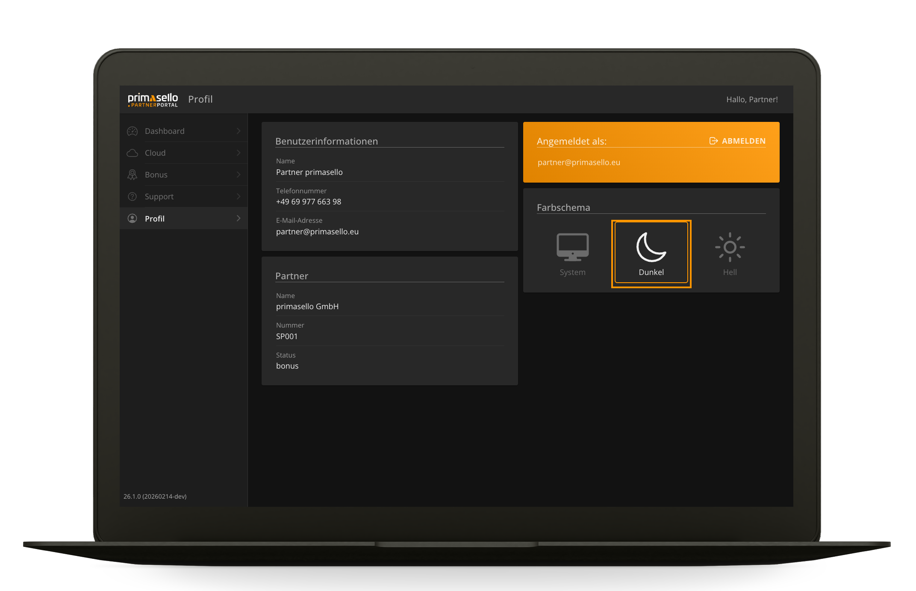
Task: Click the crescent moon icon
Action: point(651,247)
